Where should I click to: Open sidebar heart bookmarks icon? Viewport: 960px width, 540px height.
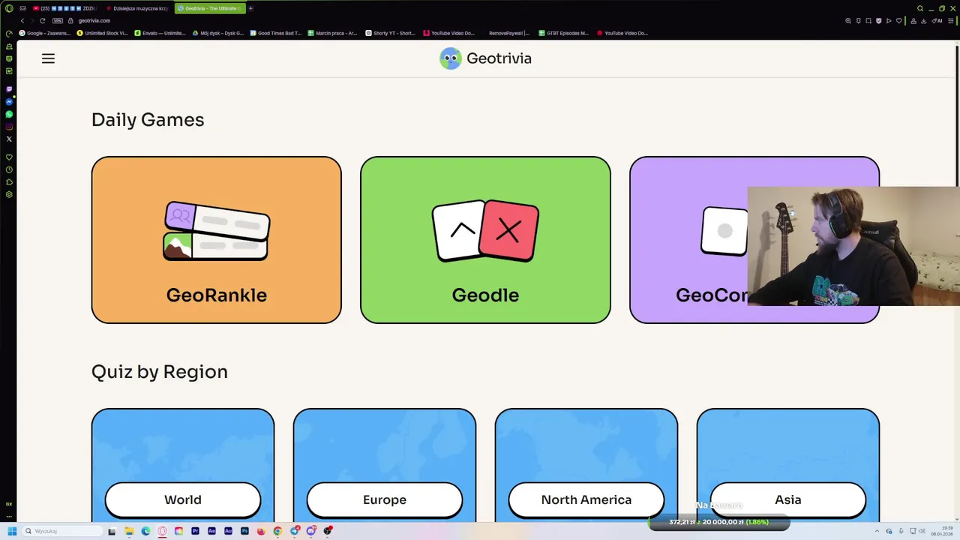click(9, 157)
